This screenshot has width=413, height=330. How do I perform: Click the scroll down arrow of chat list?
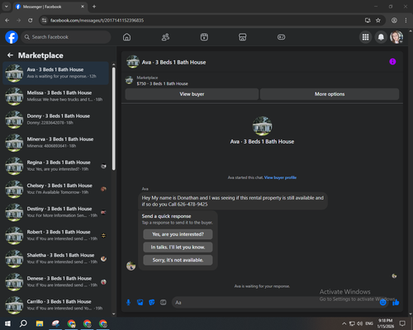114,313
